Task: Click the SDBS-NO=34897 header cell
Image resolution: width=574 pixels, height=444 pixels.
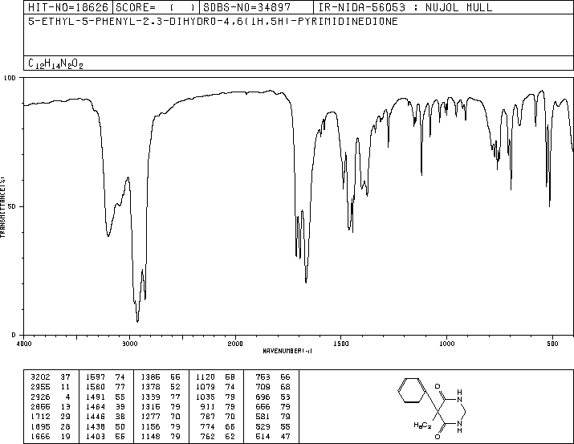Action: click(256, 7)
